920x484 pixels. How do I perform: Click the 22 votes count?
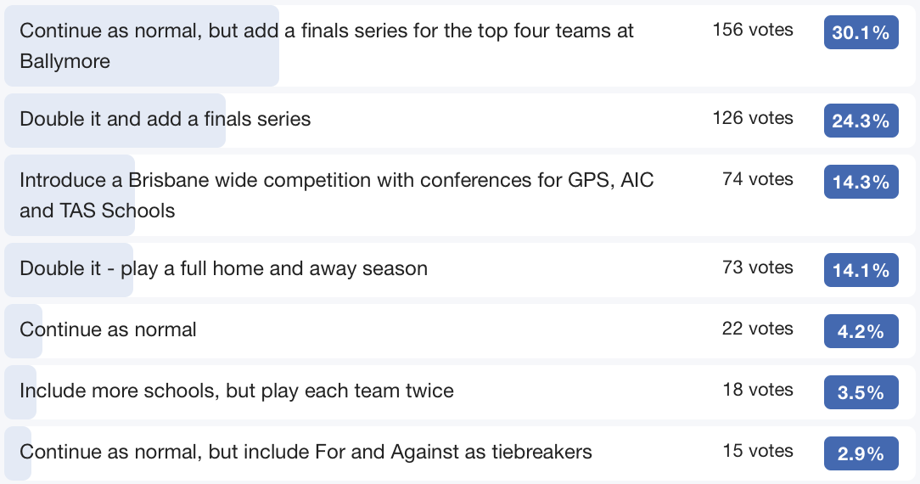point(758,329)
